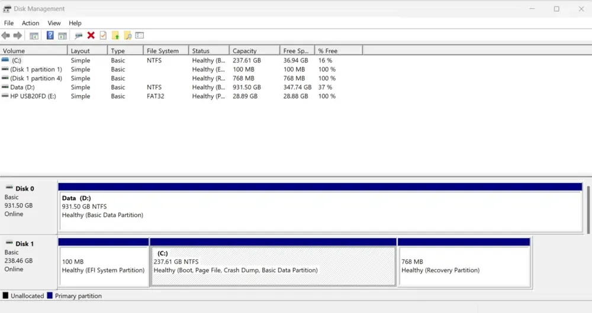Click the 238.46 GB size under Disk 1
The height and width of the screenshot is (313, 592).
pyautogui.click(x=18, y=260)
